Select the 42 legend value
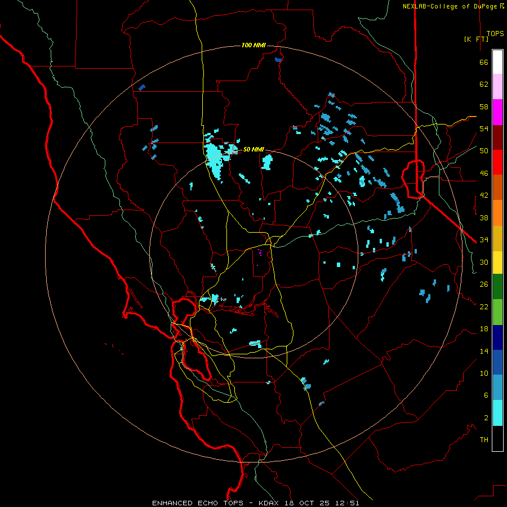The height and width of the screenshot is (507, 507). 484,195
